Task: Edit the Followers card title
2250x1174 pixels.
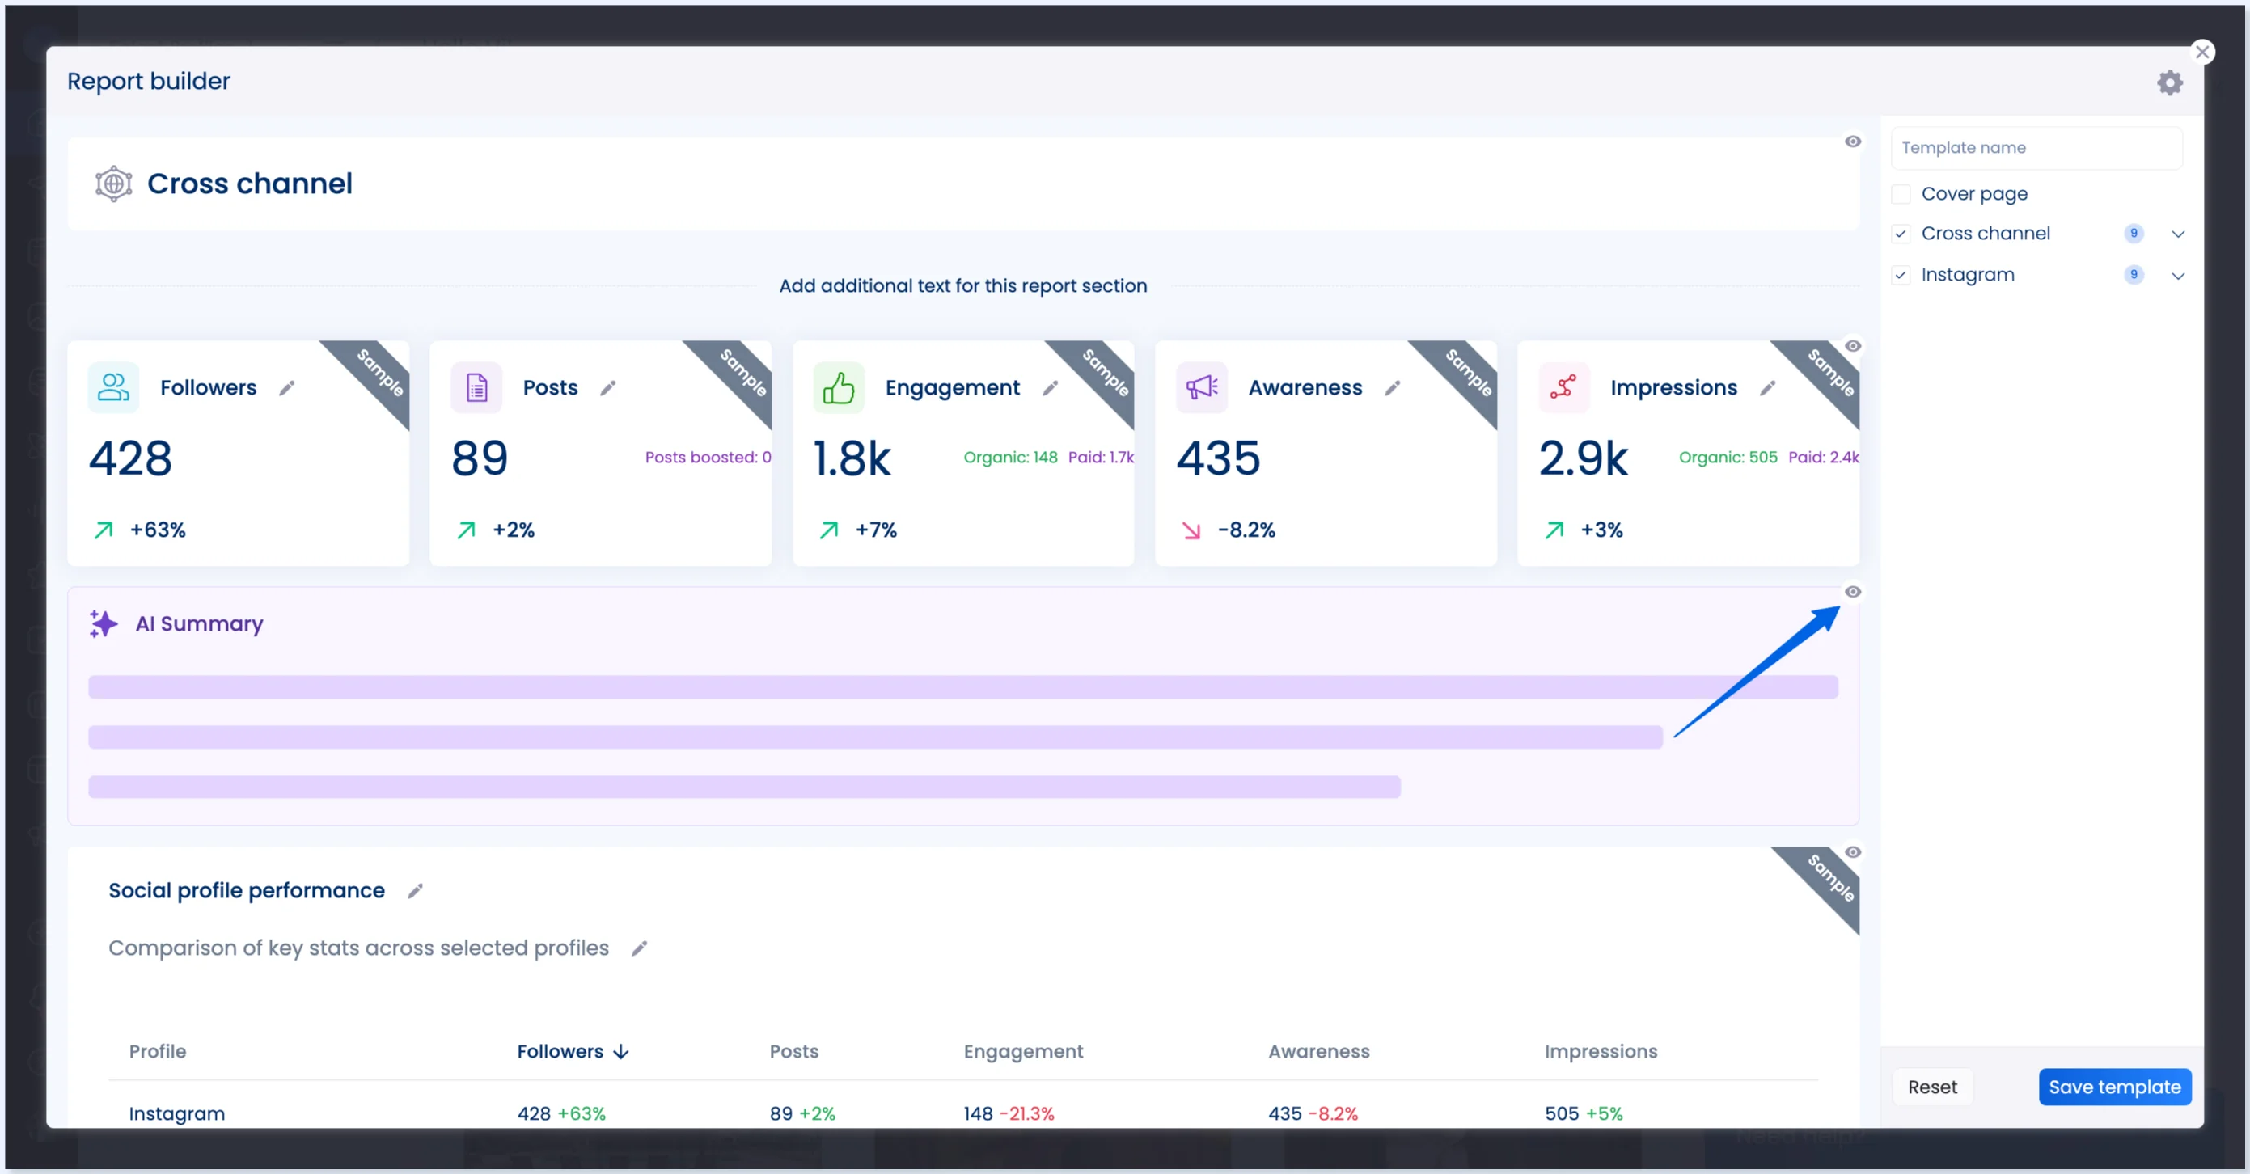Action: (286, 388)
